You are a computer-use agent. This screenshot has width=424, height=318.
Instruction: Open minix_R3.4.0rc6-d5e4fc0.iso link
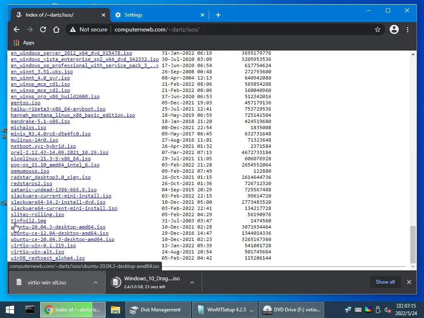51,134
